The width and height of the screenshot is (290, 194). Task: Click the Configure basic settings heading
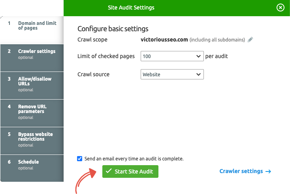pos(113,29)
